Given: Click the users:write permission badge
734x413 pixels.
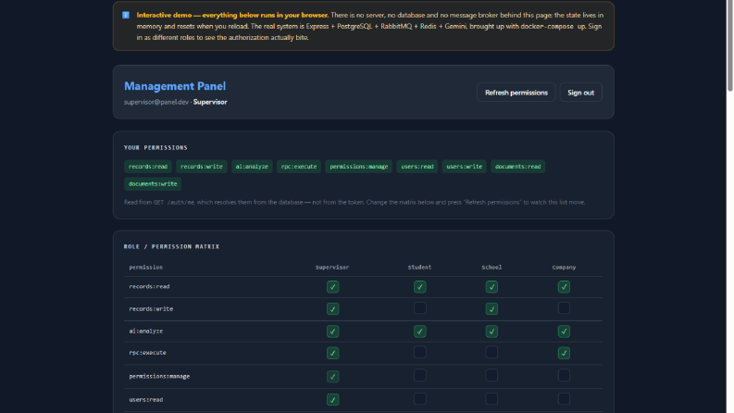Looking at the screenshot, I should click(464, 167).
